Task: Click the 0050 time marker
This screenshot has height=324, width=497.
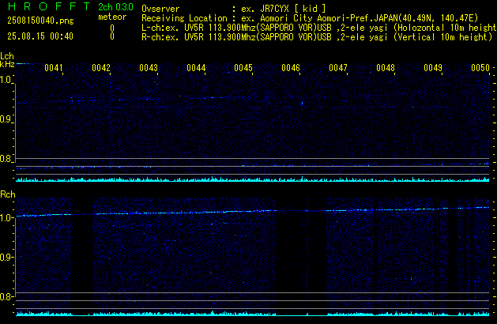Action: (480, 68)
